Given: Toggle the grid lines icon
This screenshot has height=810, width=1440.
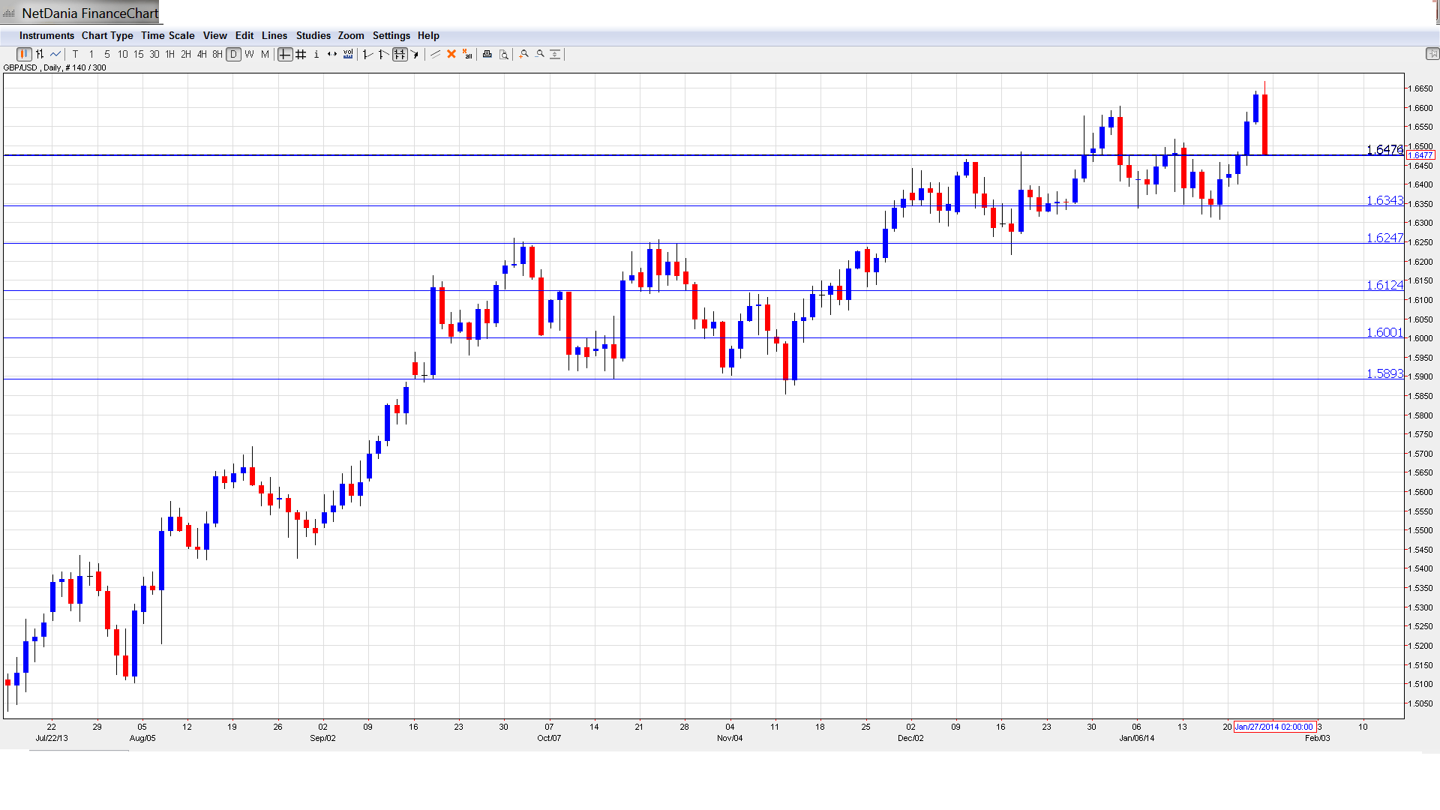Looking at the screenshot, I should [x=301, y=54].
